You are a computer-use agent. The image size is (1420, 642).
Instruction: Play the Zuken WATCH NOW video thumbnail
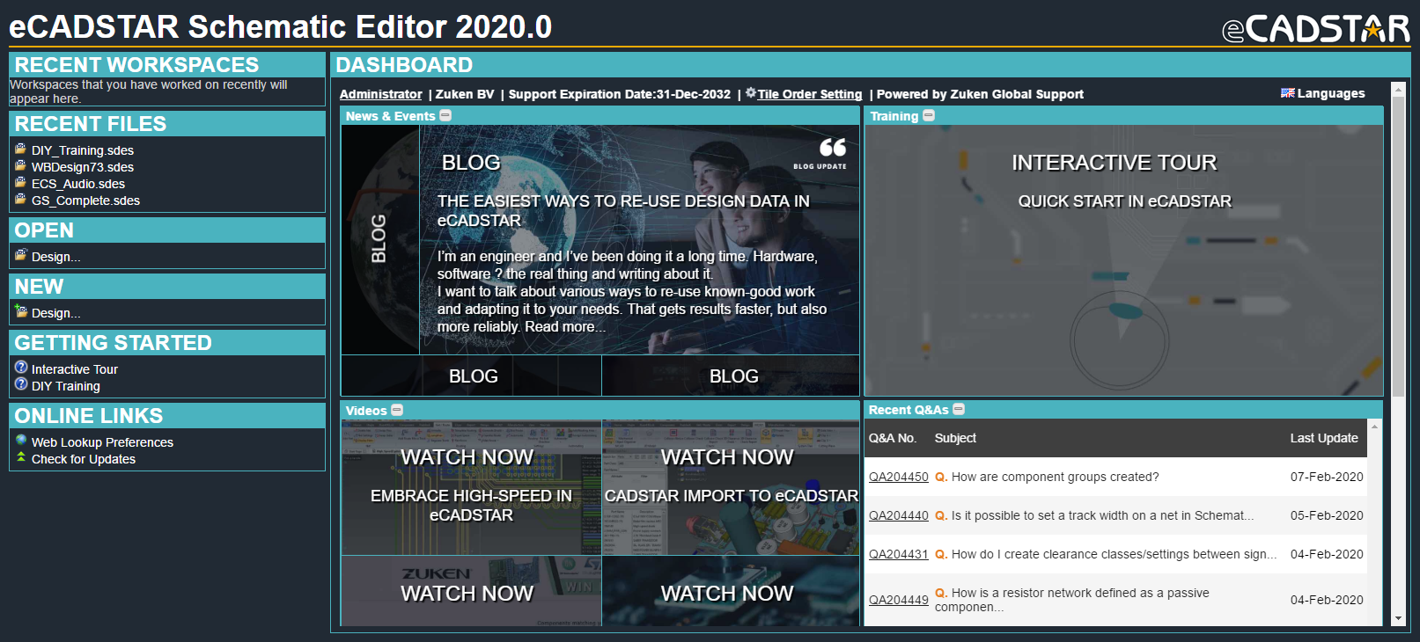point(471,591)
